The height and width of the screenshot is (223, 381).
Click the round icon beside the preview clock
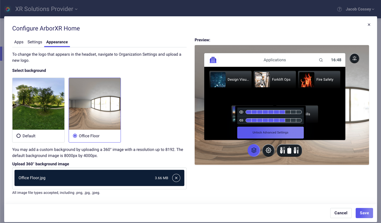click(355, 58)
